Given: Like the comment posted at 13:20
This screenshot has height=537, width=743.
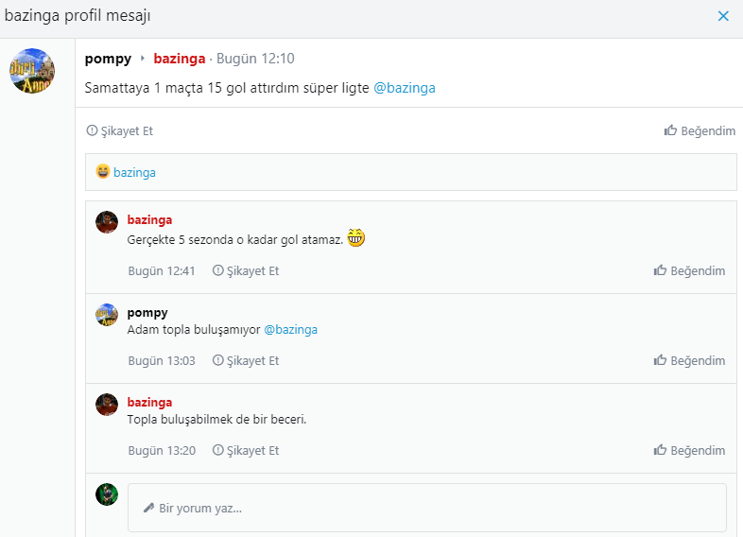Looking at the screenshot, I should 690,451.
